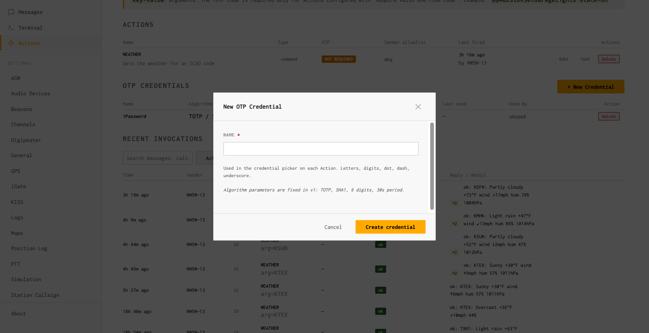Test the WEATHER action
649x333 pixels.
click(x=585, y=59)
